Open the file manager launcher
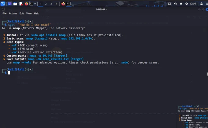Image resolution: width=208 pixels, height=128 pixels. coord(15,4)
